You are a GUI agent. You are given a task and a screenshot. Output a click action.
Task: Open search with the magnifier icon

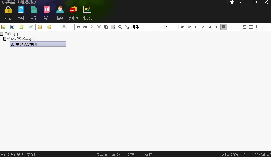120,27
